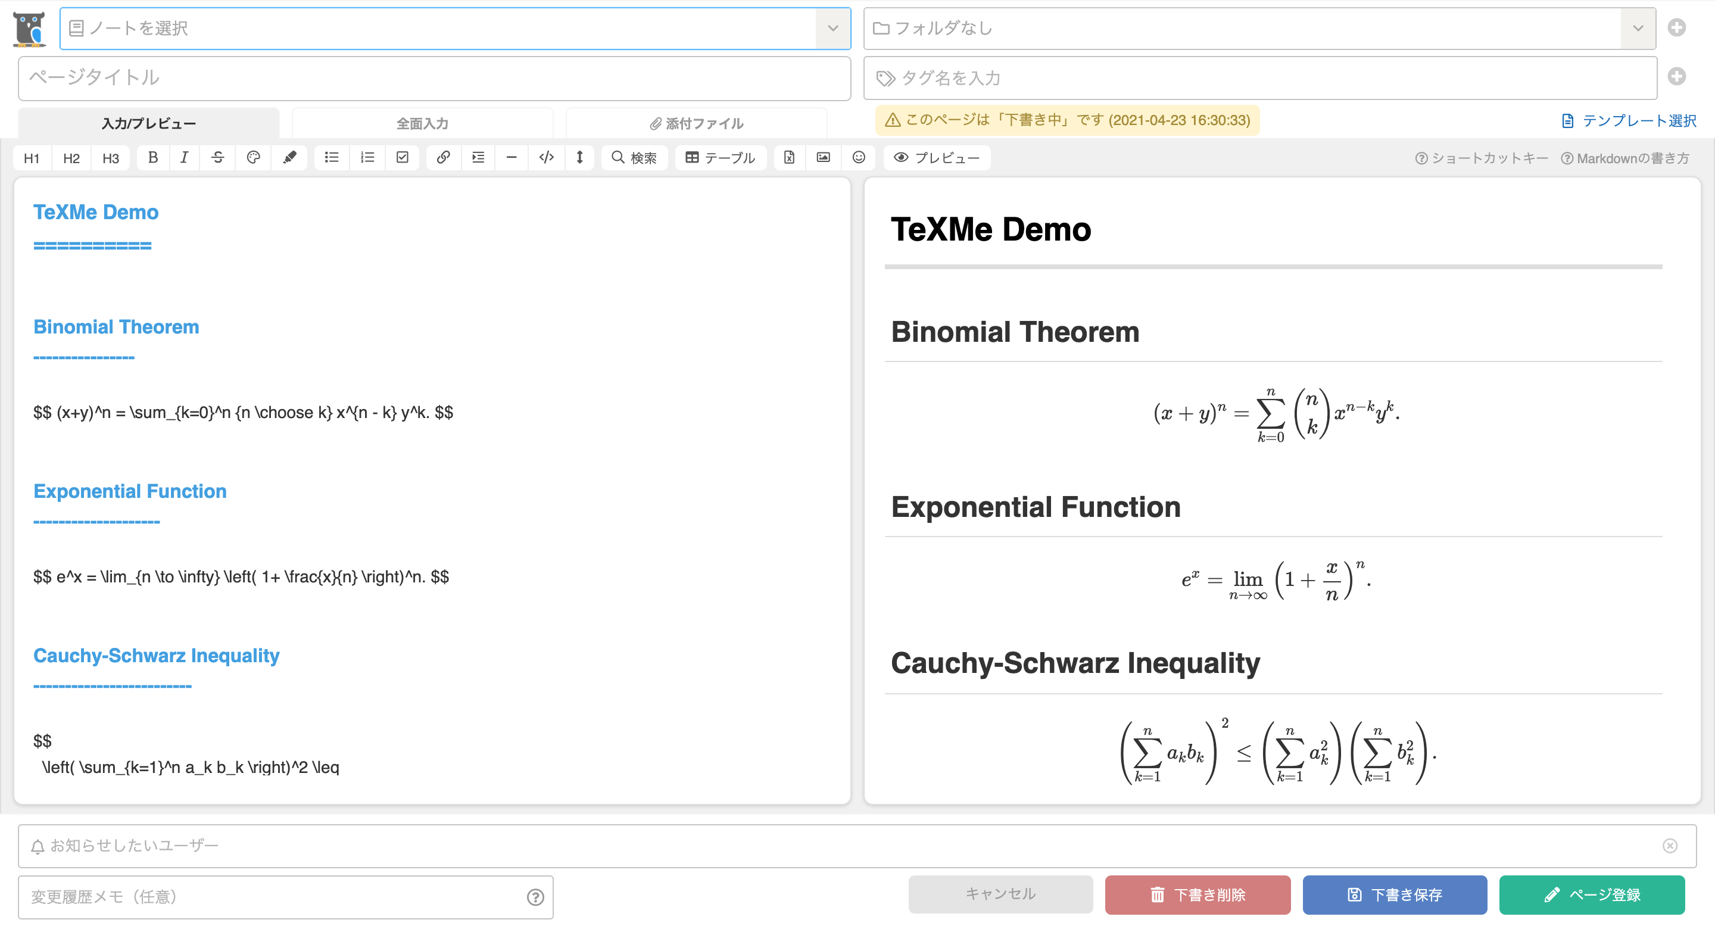1715x929 pixels.
Task: Toggle the プレビュー preview pane
Action: coord(937,157)
